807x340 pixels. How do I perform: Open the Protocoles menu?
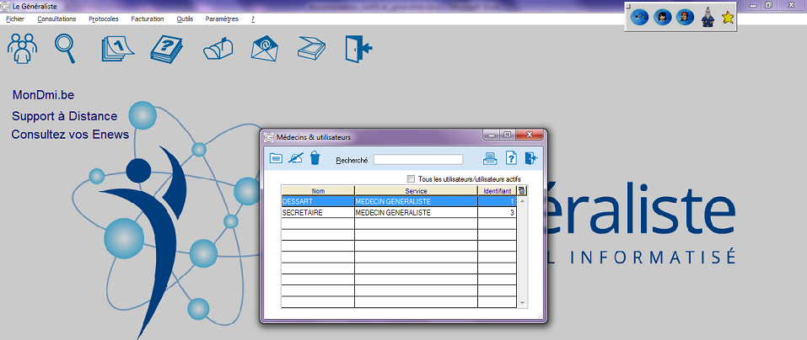104,19
